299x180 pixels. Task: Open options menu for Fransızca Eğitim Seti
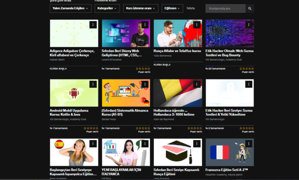[249, 144]
